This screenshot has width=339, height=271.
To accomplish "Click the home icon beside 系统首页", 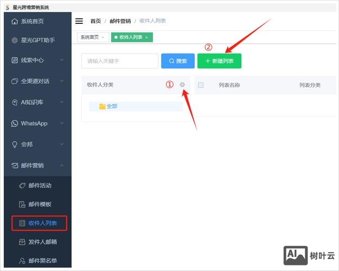I will (x=15, y=21).
